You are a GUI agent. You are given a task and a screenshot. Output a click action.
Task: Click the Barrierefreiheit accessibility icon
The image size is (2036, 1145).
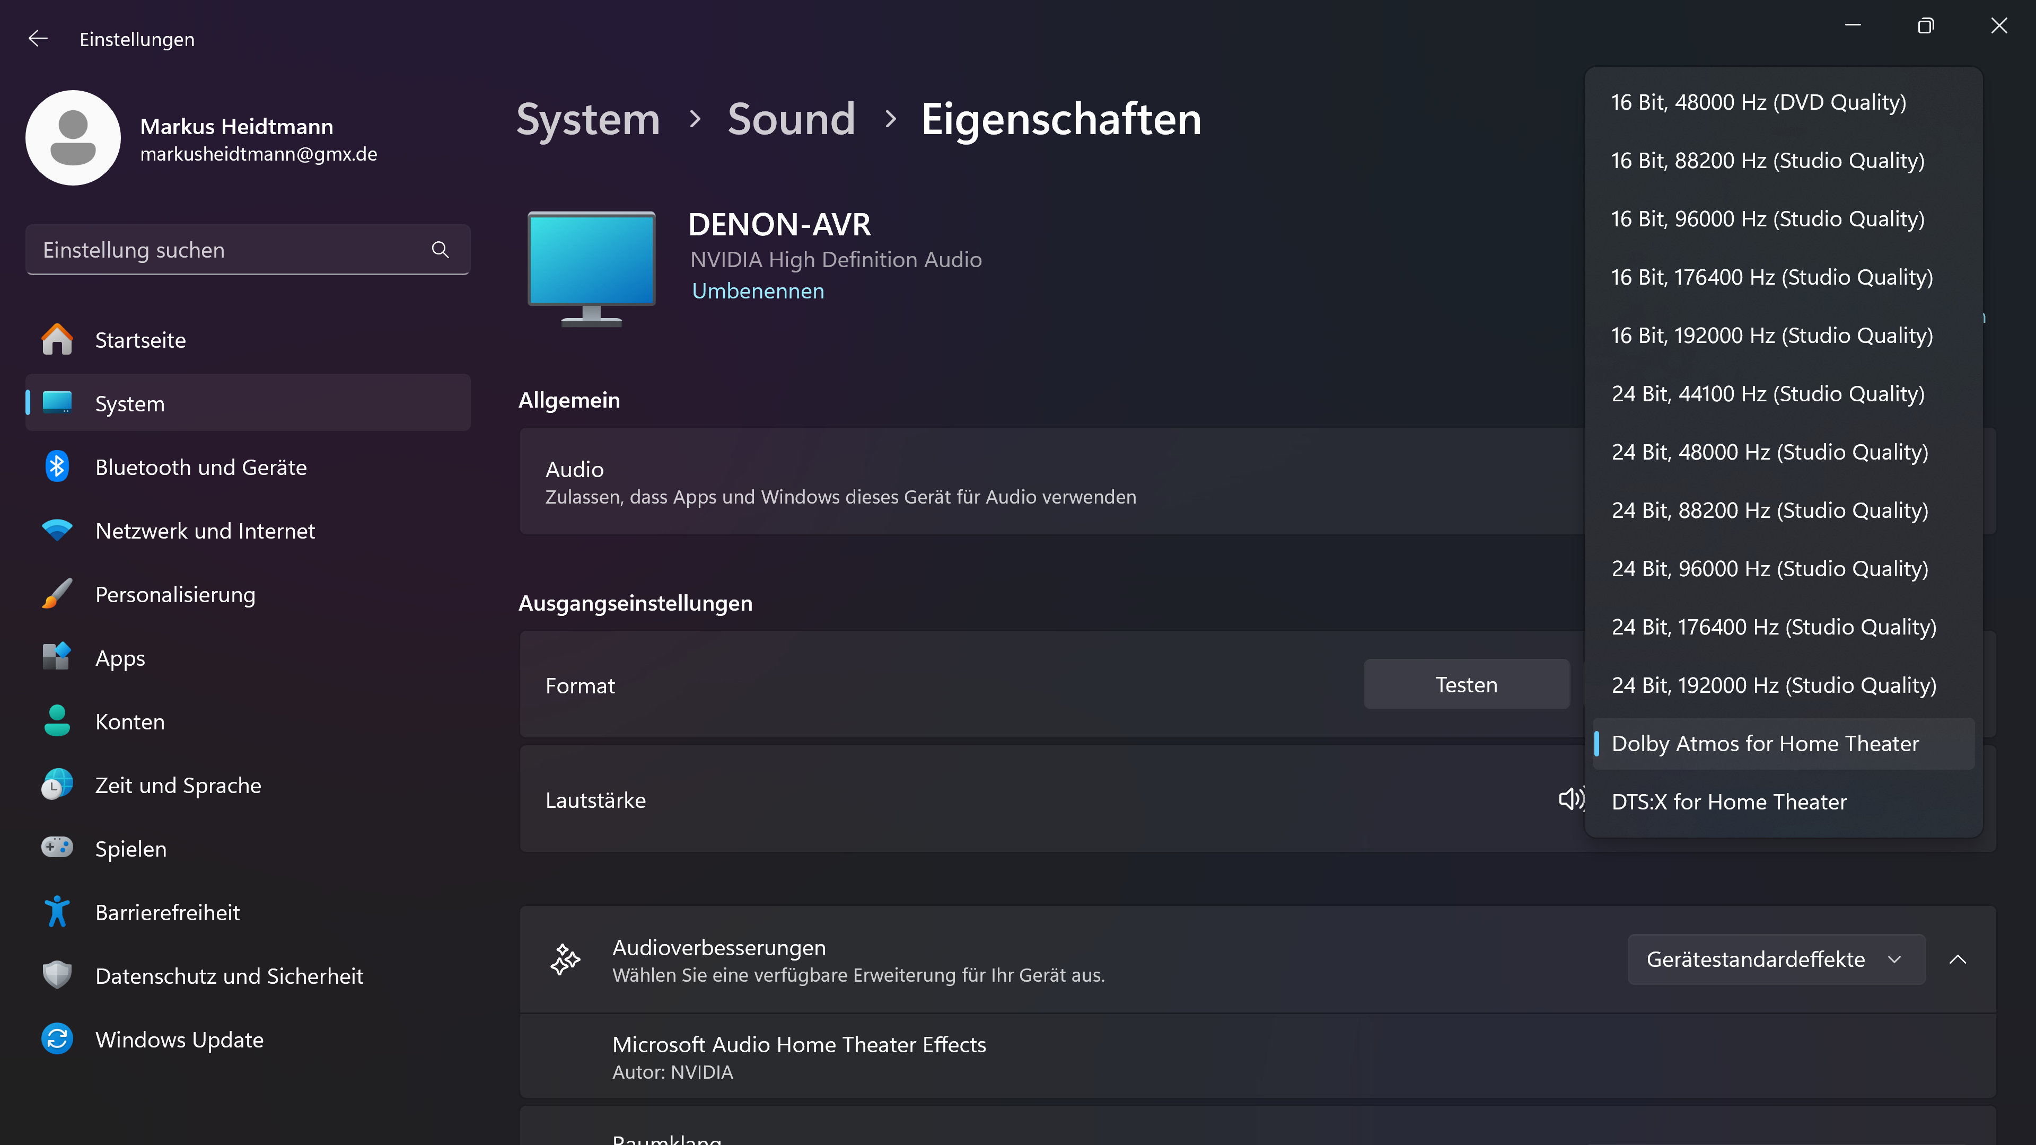pos(57,912)
